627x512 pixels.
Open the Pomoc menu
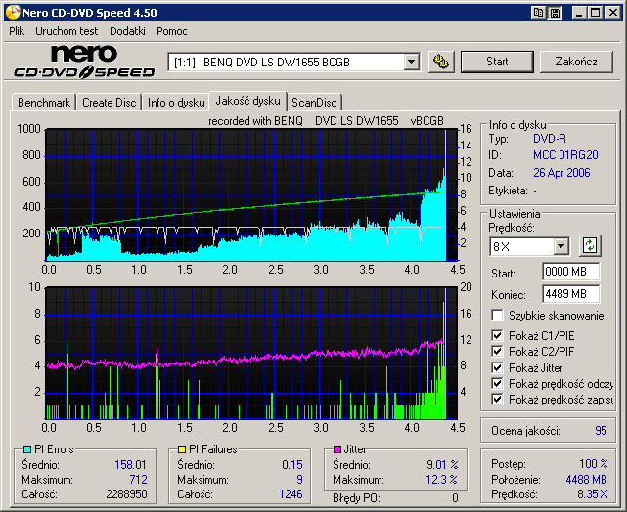point(172,31)
